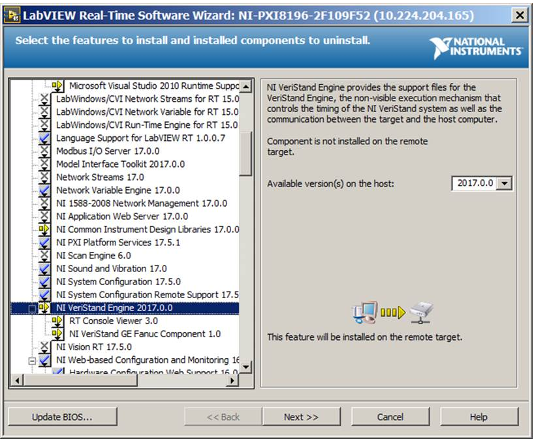Click the X icon beside NI Application Web Server
534x441 pixels.
click(x=44, y=216)
